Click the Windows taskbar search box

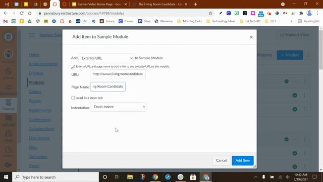coord(56,177)
